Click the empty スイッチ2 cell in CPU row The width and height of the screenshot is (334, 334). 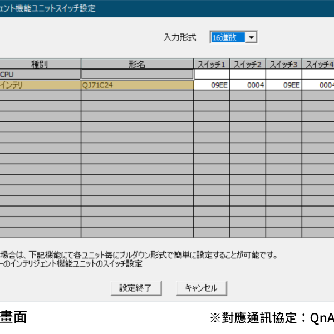[248, 75]
